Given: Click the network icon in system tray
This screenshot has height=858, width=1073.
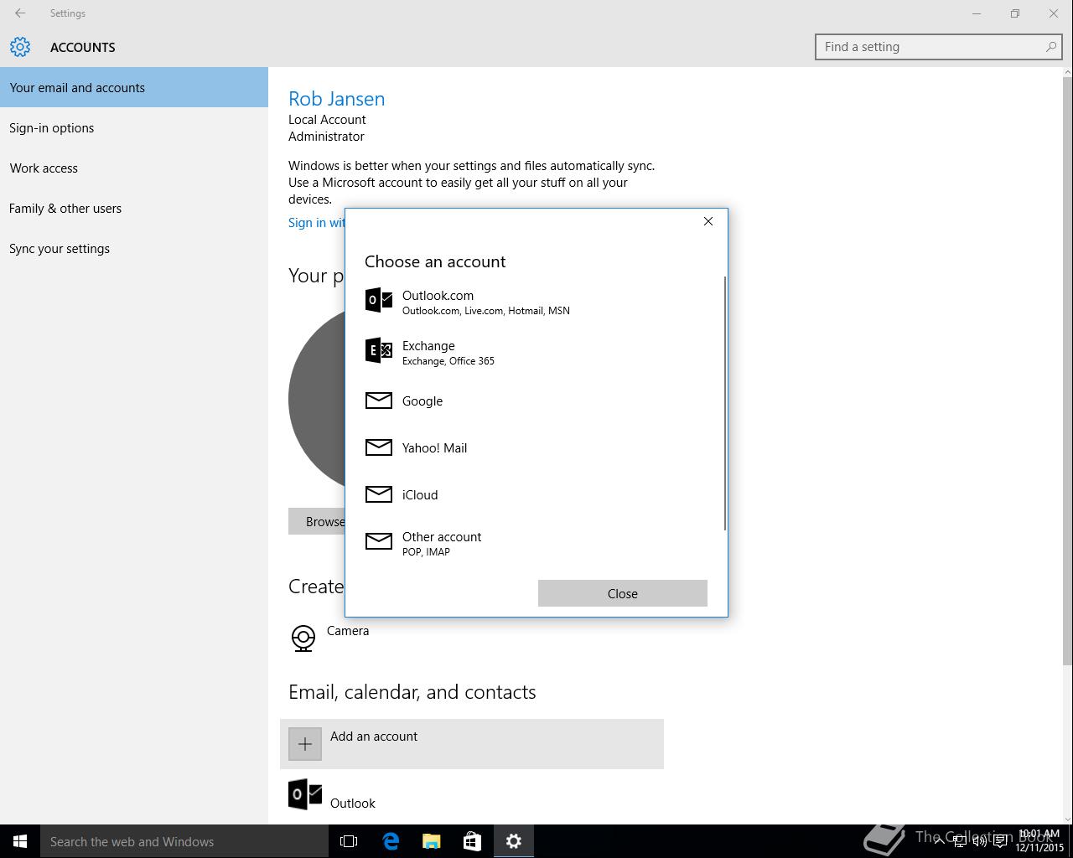Looking at the screenshot, I should (x=960, y=841).
